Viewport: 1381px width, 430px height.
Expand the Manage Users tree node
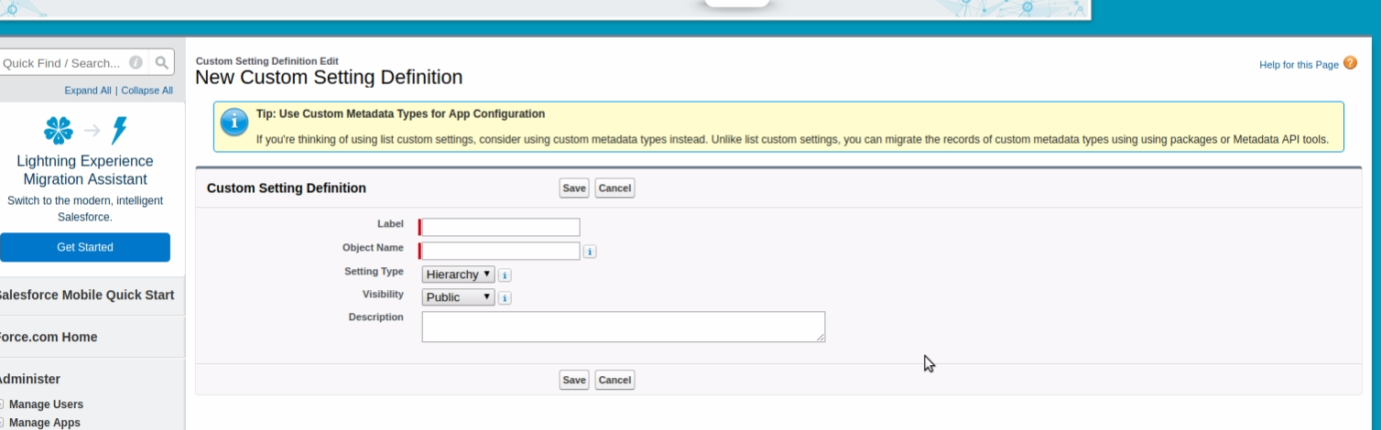pyautogui.click(x=2, y=404)
